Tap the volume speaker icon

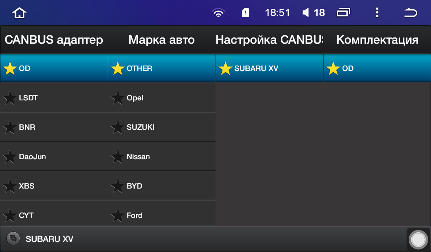coord(306,13)
